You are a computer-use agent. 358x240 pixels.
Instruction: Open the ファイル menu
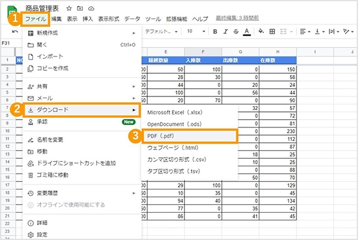(x=35, y=19)
